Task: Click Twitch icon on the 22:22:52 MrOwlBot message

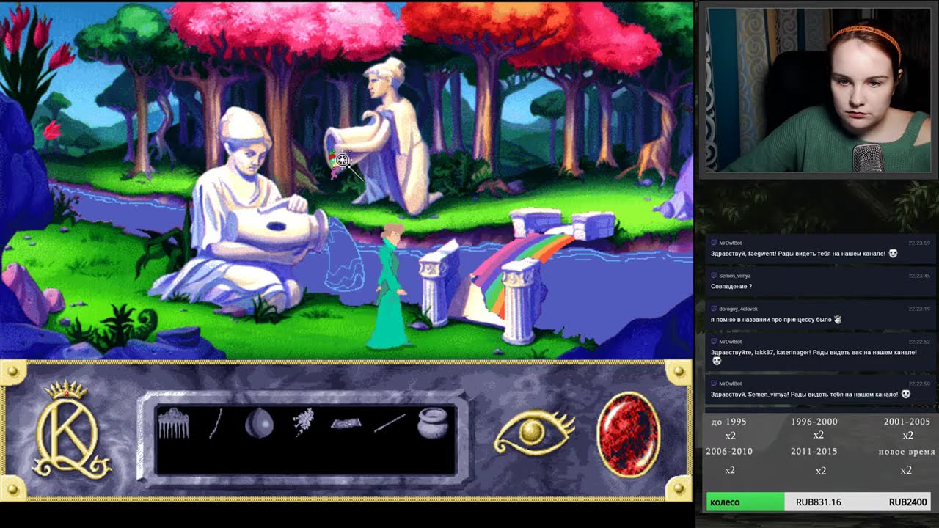Action: point(715,342)
